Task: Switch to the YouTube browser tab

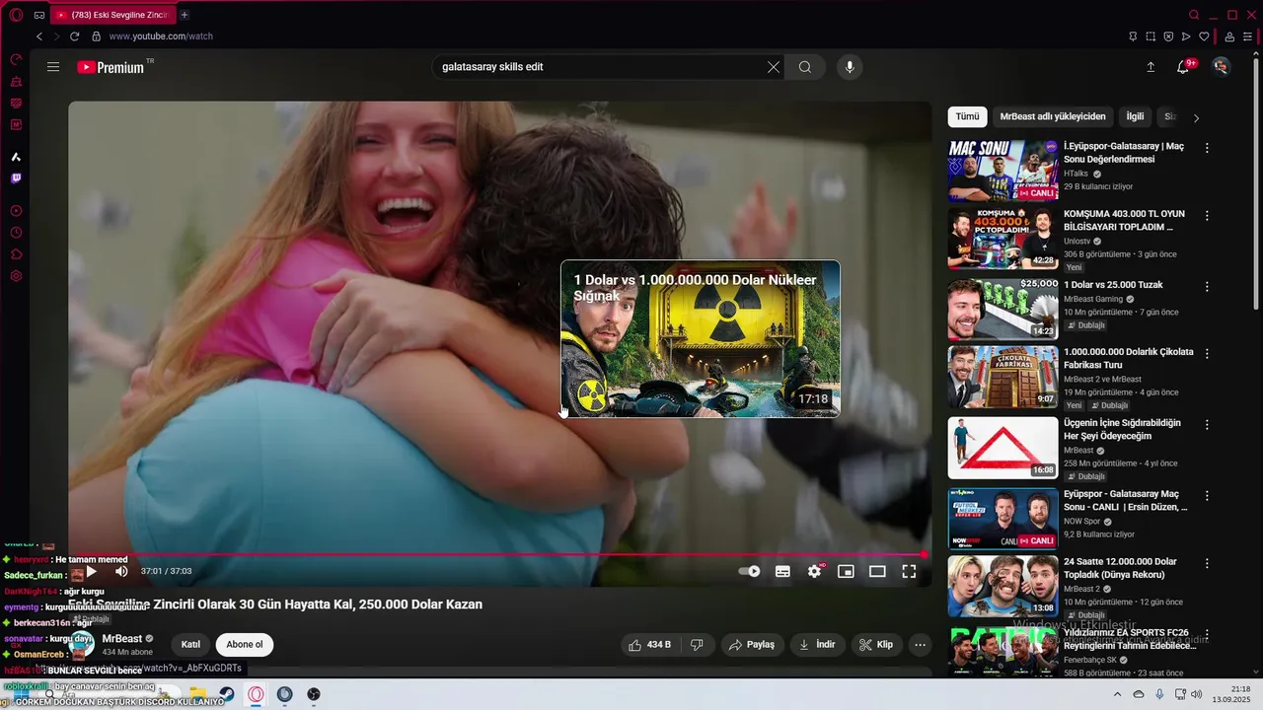Action: (x=112, y=15)
